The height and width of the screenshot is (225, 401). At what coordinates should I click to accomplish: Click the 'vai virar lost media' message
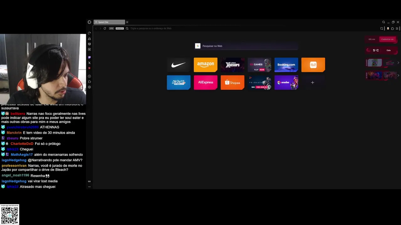coord(43,181)
